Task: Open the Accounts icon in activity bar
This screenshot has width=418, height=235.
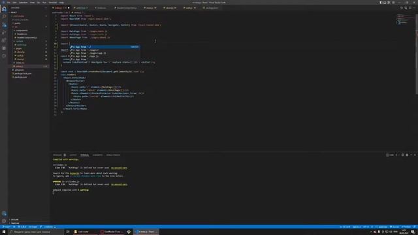Action: 4,213
